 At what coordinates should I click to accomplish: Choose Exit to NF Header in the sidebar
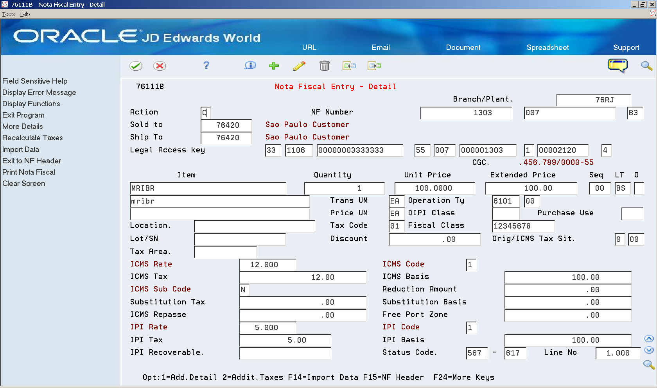coord(32,161)
